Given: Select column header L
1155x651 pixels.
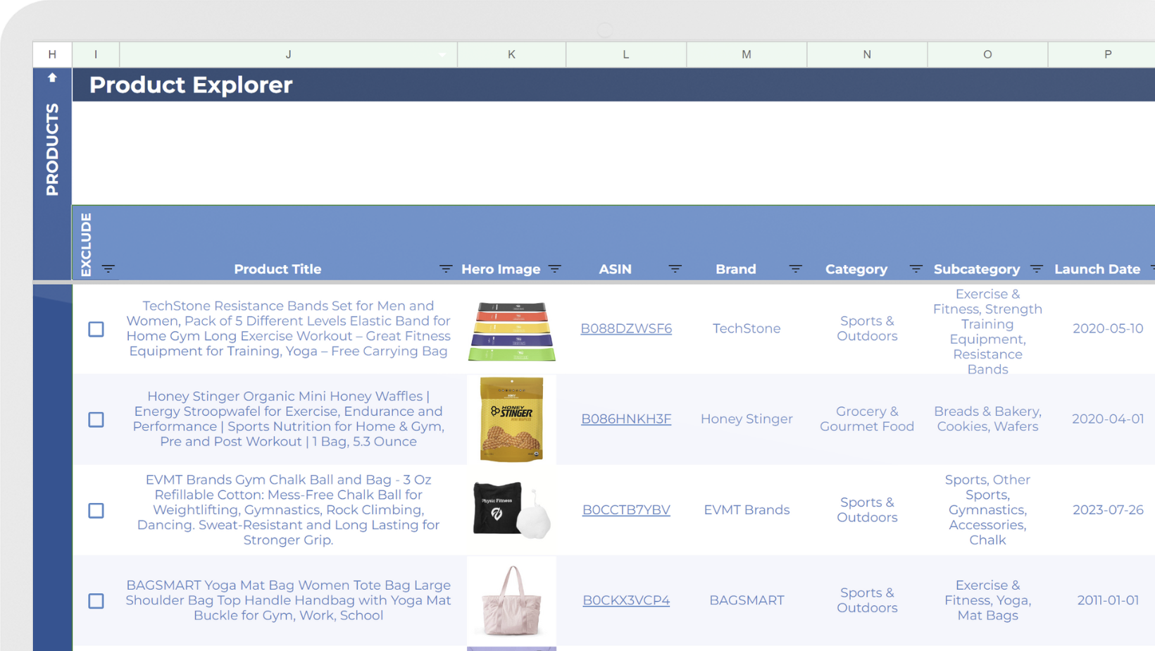Looking at the screenshot, I should pos(625,54).
